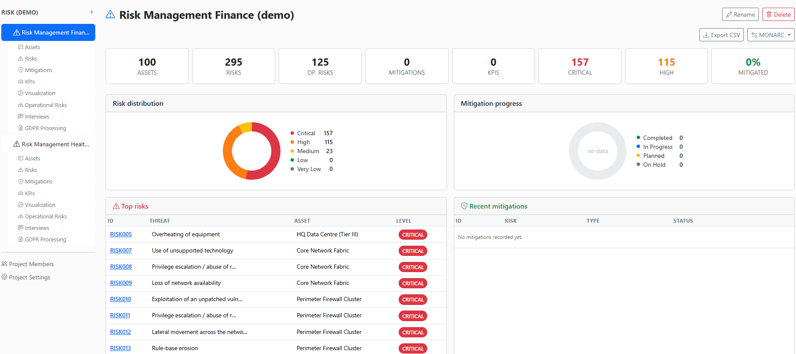Click the Medium legend yellow dot

pos(292,151)
